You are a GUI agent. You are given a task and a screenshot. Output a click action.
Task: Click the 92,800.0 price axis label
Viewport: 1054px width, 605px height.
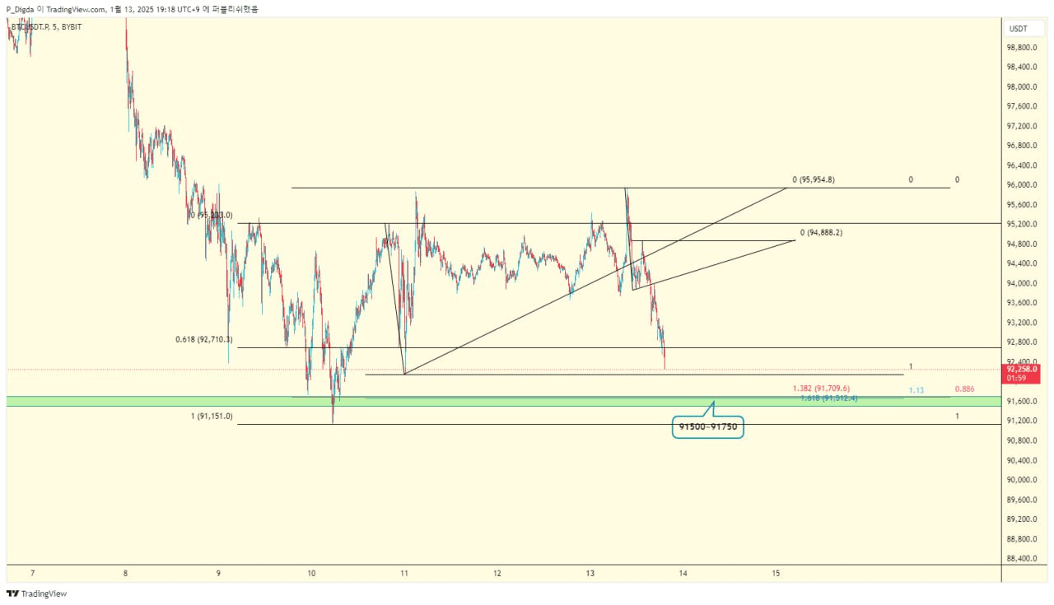click(x=1021, y=342)
